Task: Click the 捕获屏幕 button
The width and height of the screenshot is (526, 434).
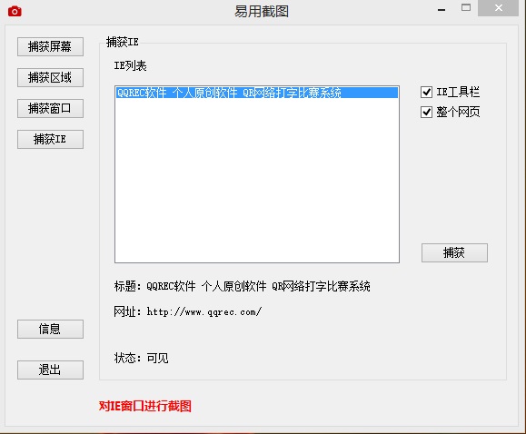Action: click(50, 46)
